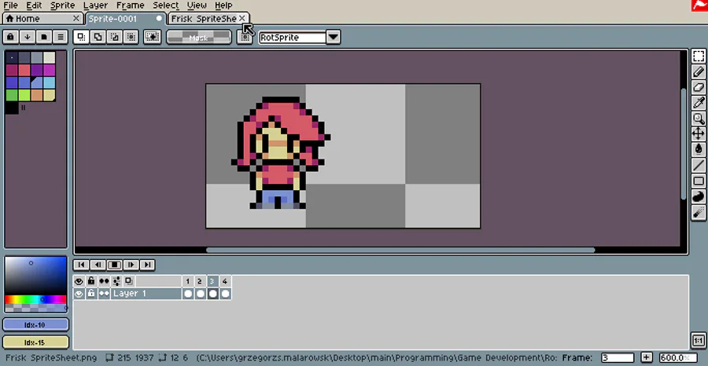Click the timeline header link-cels icon
This screenshot has width=708, height=366.
point(116,281)
